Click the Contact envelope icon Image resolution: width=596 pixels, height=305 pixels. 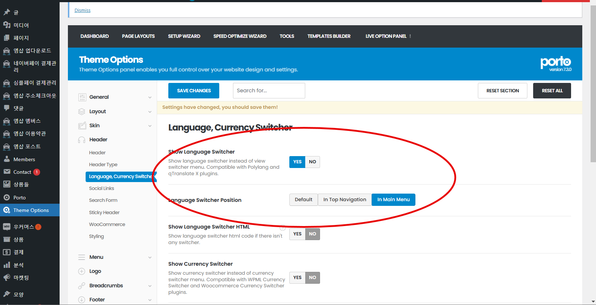point(7,172)
